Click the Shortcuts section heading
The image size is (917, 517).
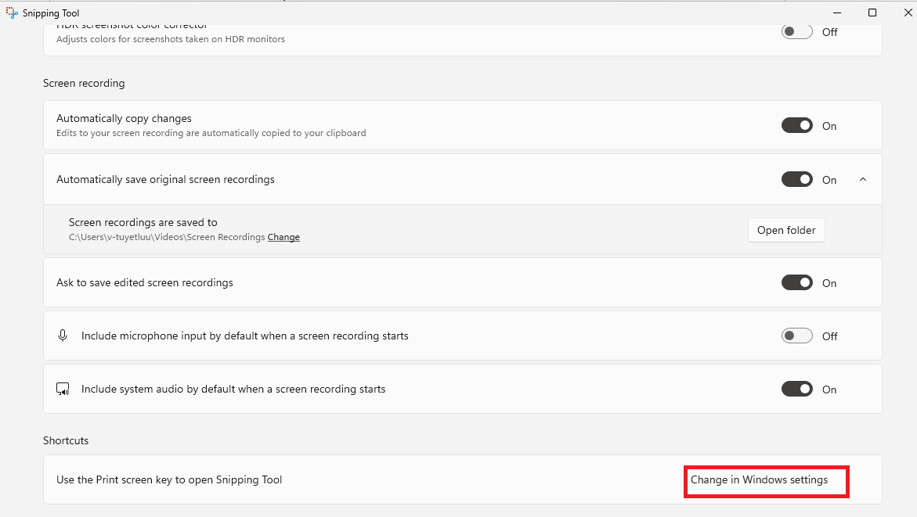[x=66, y=440]
